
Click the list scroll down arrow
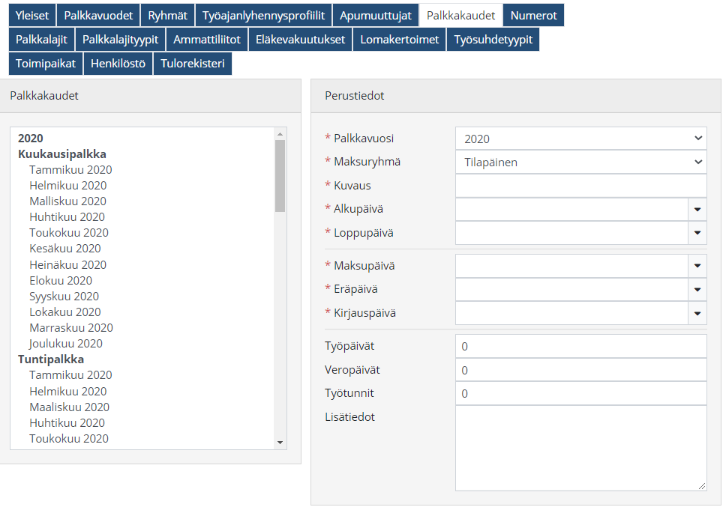tap(280, 443)
